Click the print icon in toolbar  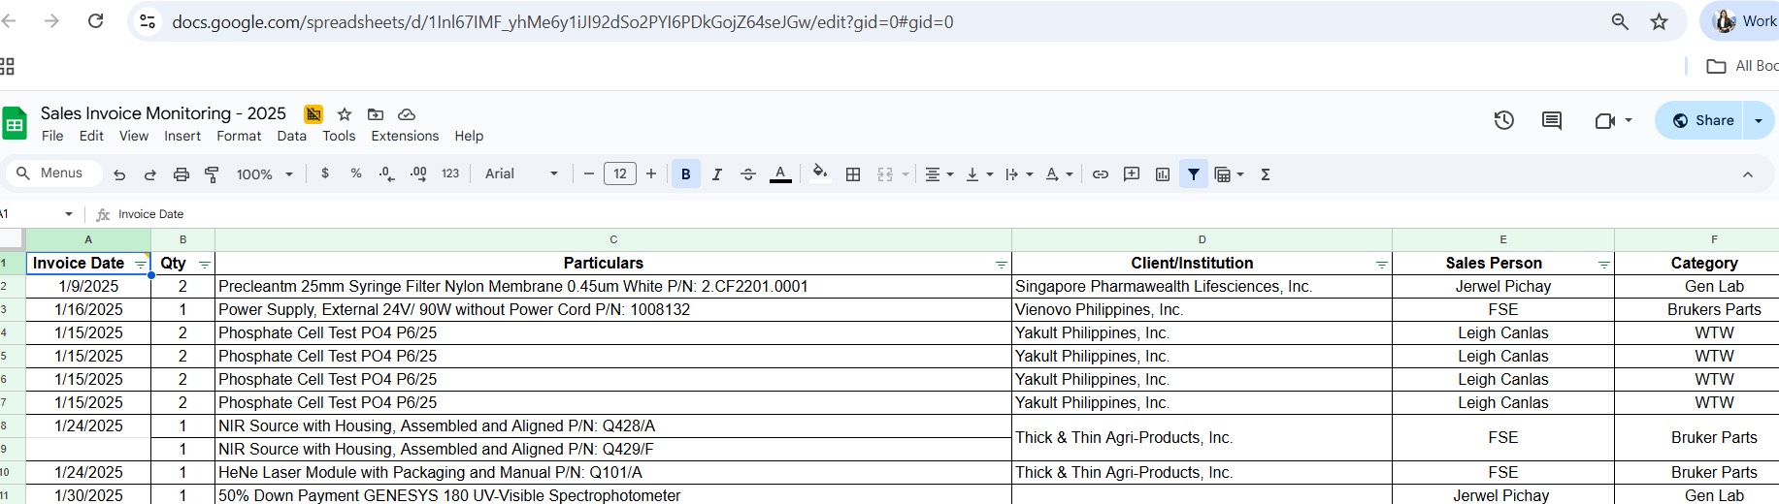click(181, 174)
